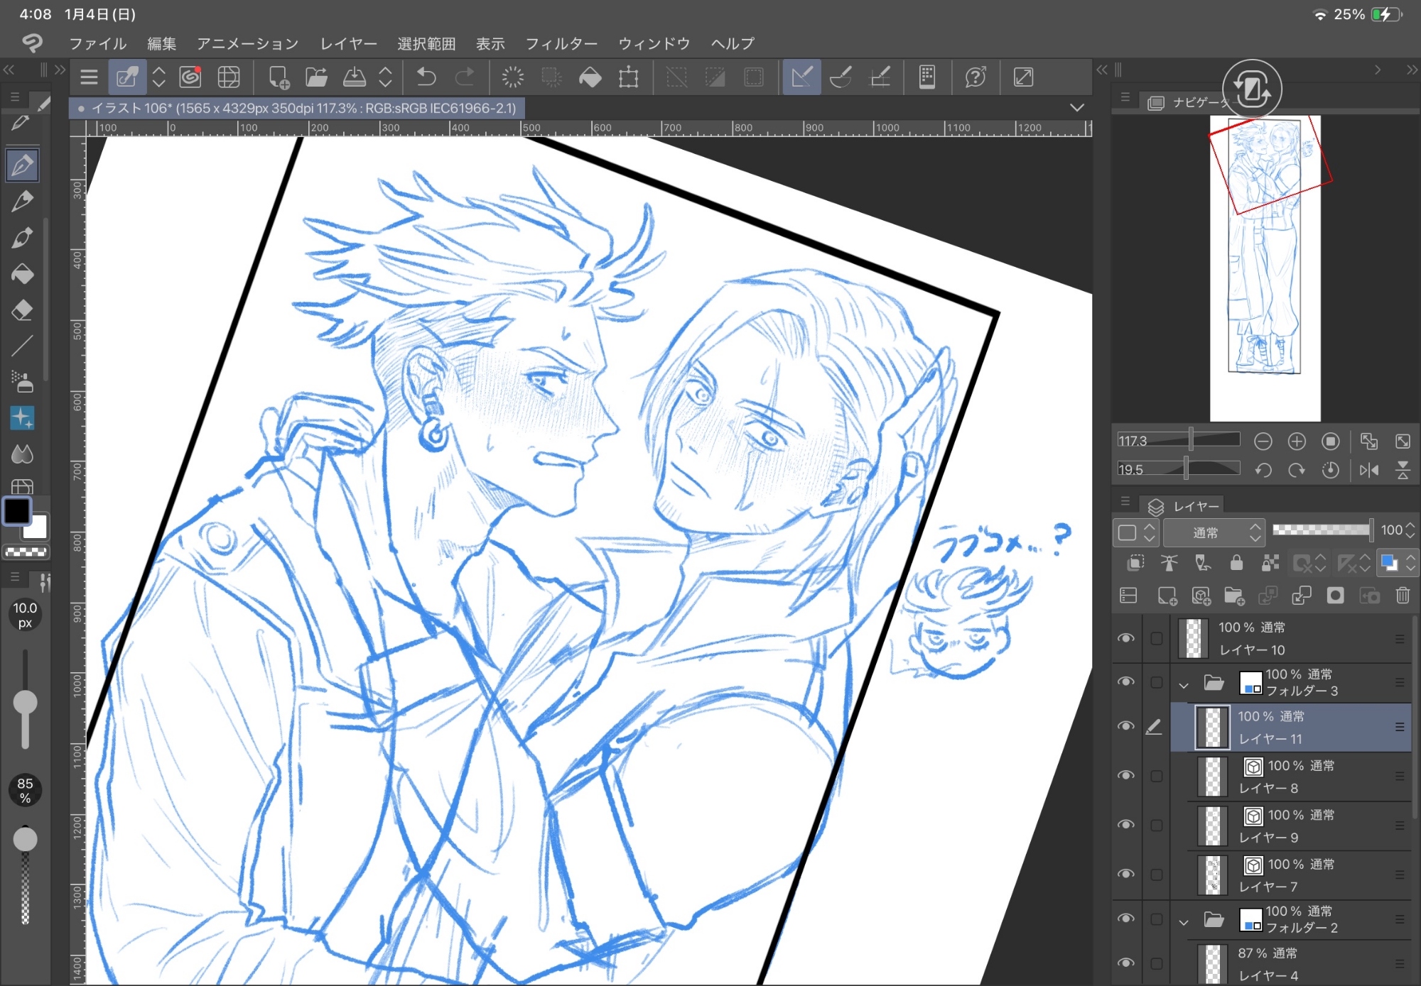The image size is (1421, 986).
Task: Click the zoom in plus icon in Navigator
Action: tap(1297, 442)
